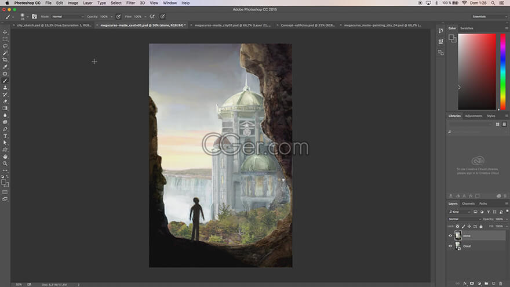Select the Spot Healing Brush tool
This screenshot has height=287, width=510.
[x=5, y=74]
